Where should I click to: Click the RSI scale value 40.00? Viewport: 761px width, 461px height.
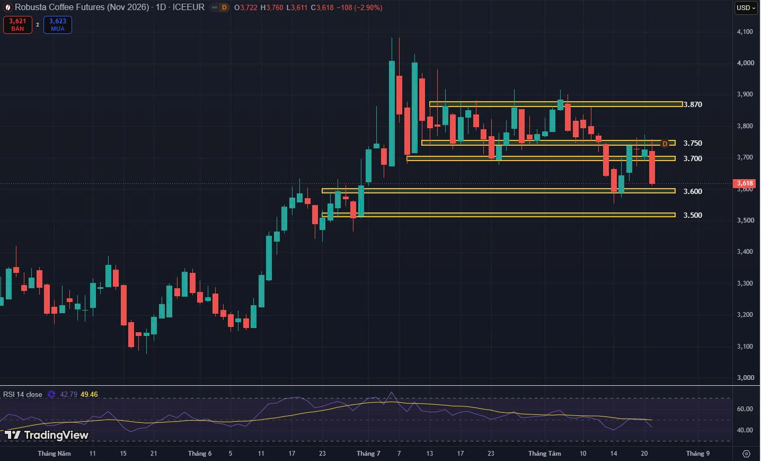(745, 430)
